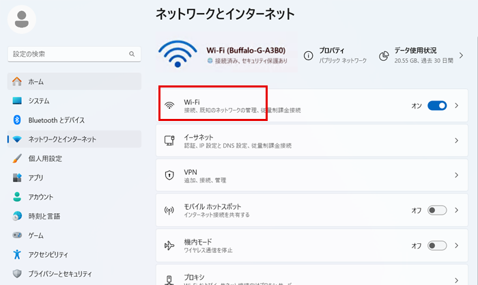Click the user profile avatar icon
Viewport: 478px width, 285px height.
[x=22, y=20]
